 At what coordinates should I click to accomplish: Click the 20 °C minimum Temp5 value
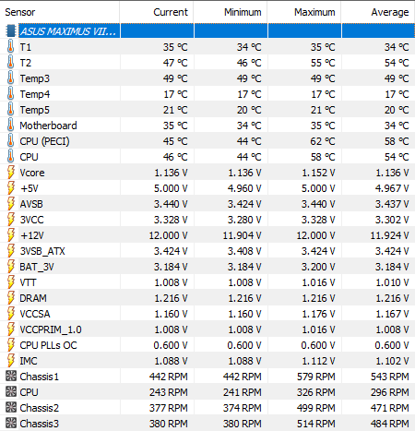[249, 110]
